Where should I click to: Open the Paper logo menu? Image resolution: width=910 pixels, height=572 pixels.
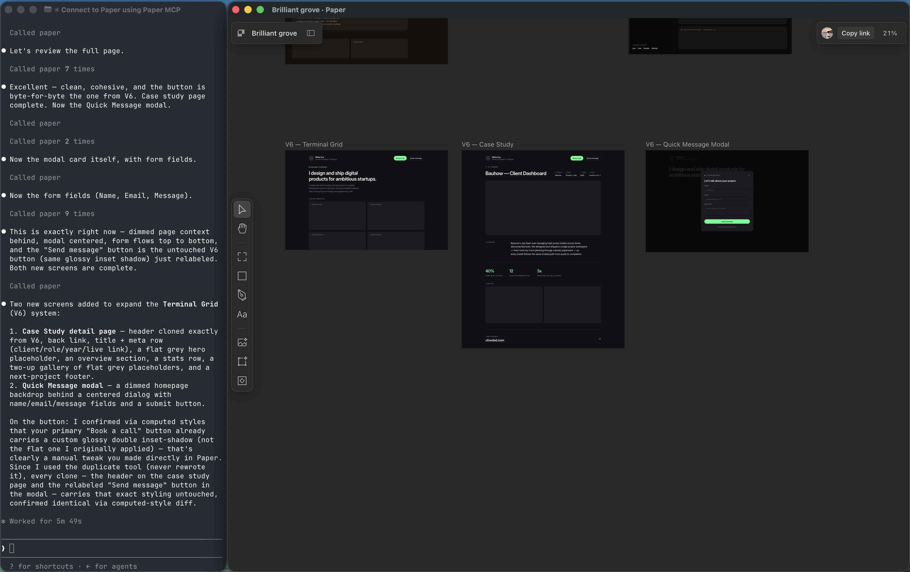pyautogui.click(x=241, y=33)
